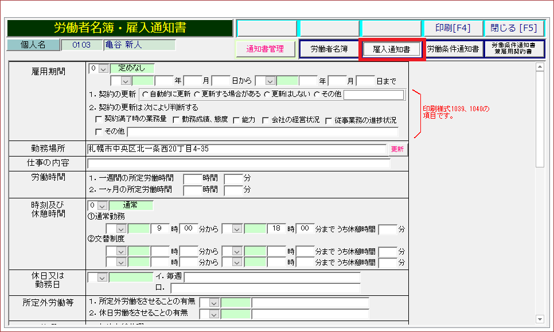Click the scrollbar down arrow
554x332 pixels.
(x=539, y=319)
